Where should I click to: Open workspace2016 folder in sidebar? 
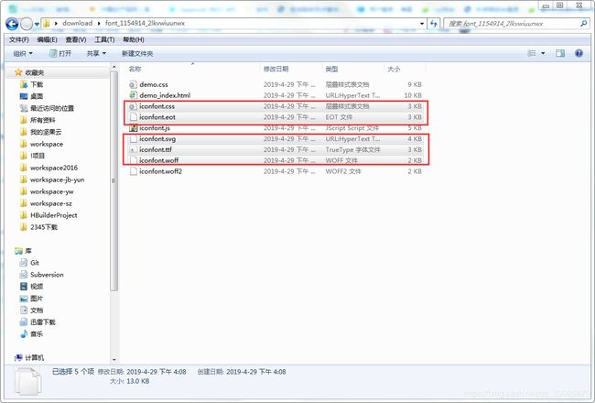pos(54,168)
